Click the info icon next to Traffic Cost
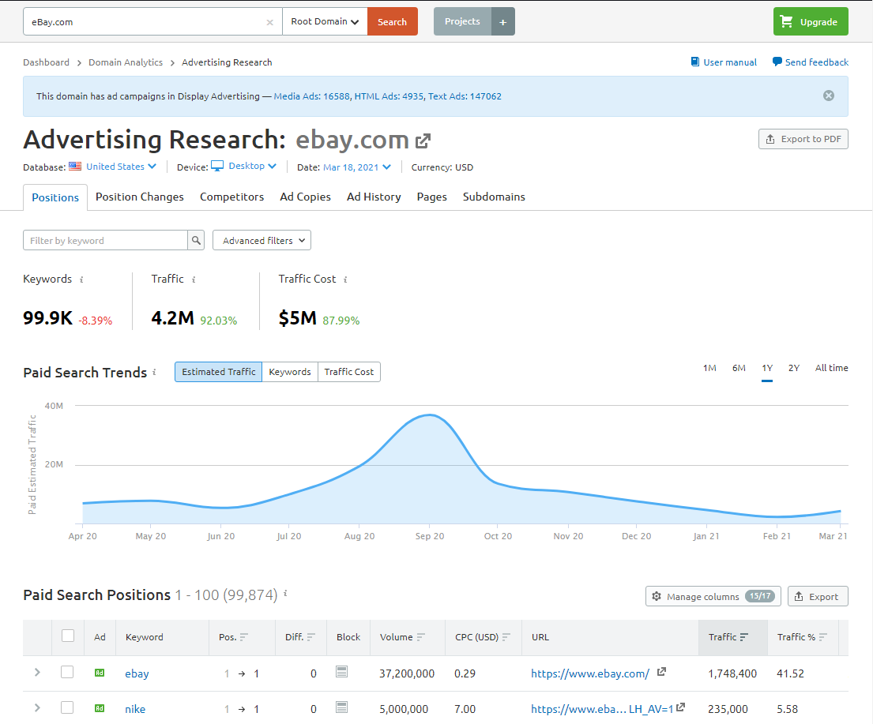 point(345,280)
